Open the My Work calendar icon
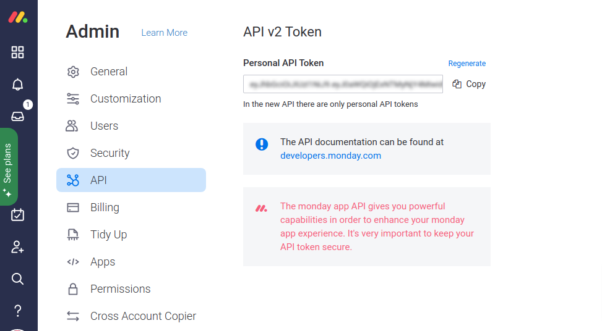The image size is (602, 331). pyautogui.click(x=17, y=215)
